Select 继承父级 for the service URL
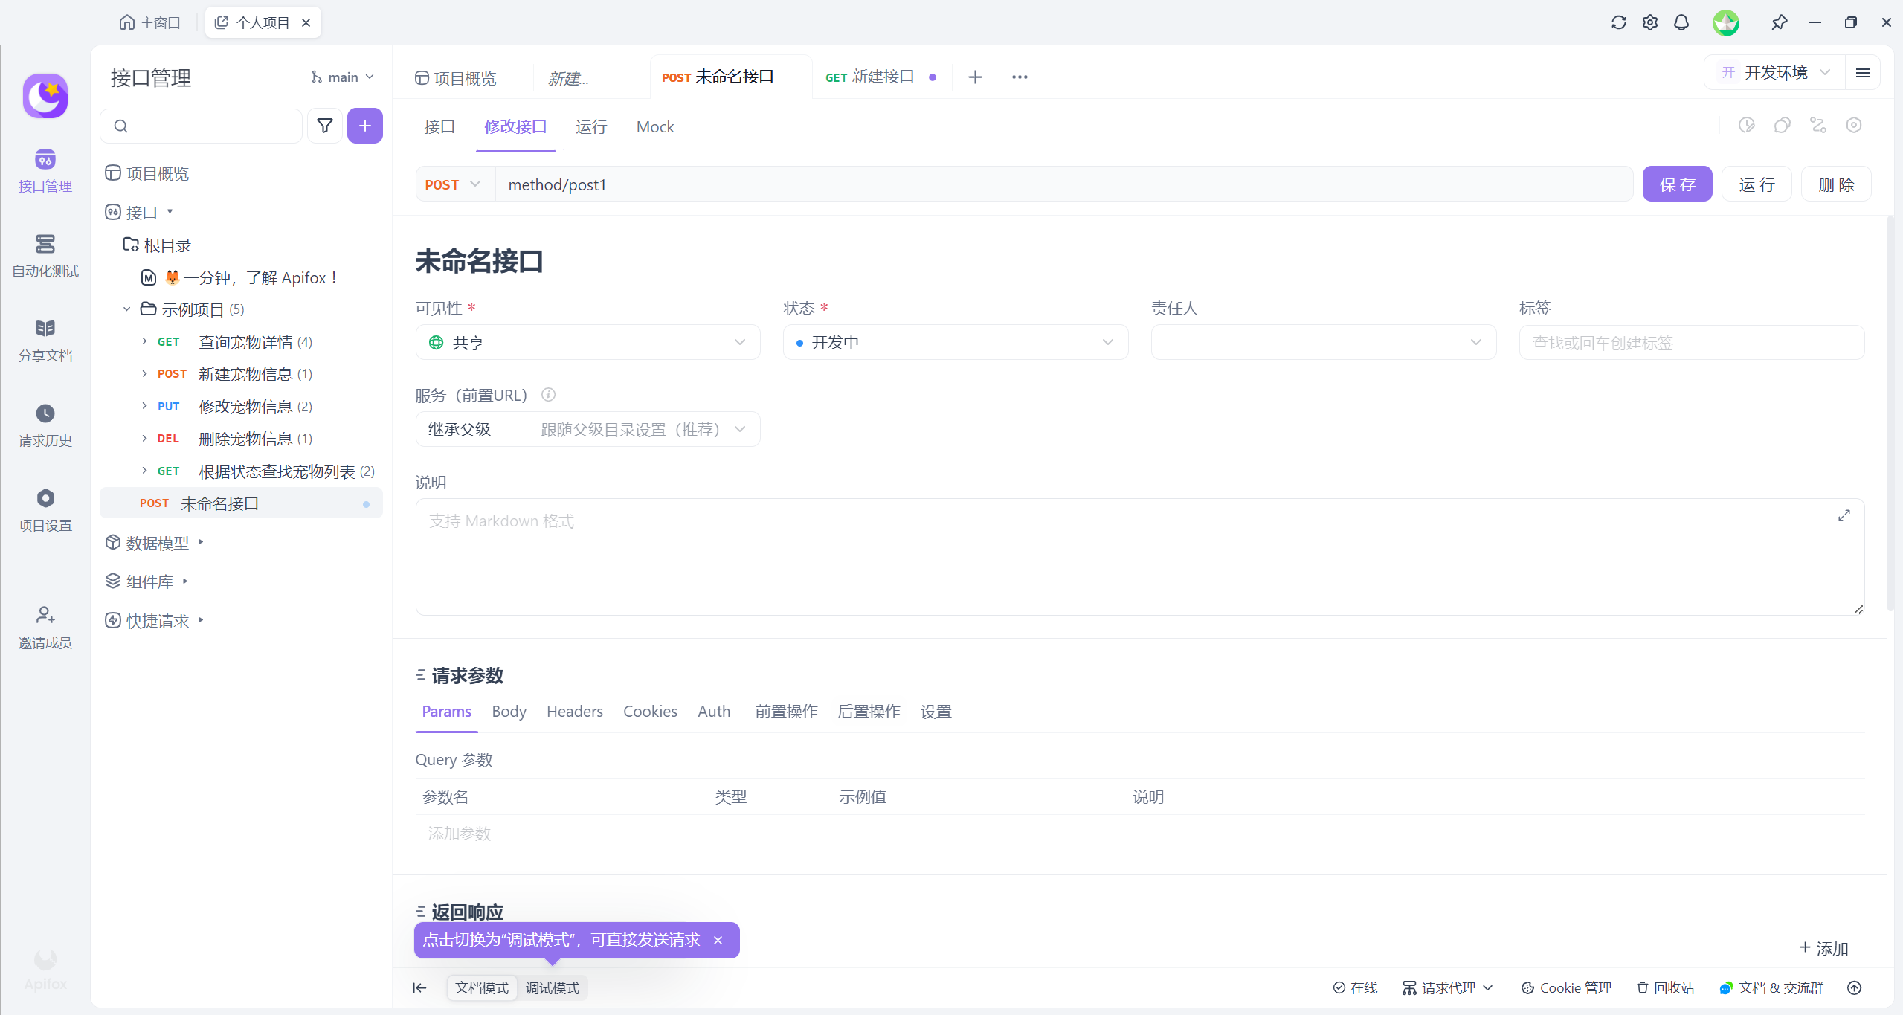Viewport: 1903px width, 1015px height. coord(459,429)
